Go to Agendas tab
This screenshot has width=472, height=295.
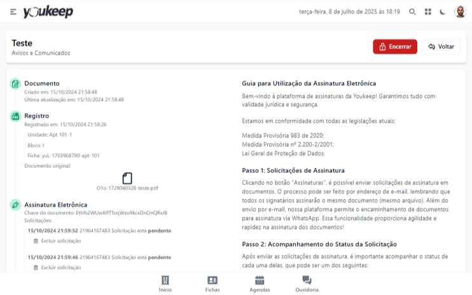point(260,284)
